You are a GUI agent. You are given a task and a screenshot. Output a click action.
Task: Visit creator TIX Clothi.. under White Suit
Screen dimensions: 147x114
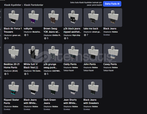click(37, 71)
